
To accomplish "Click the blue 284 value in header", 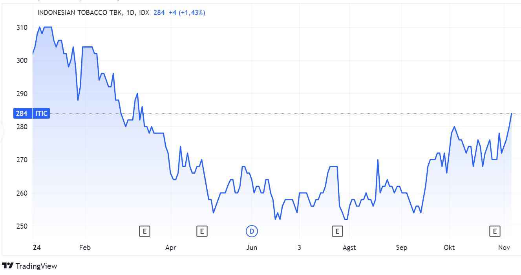I will pos(159,13).
